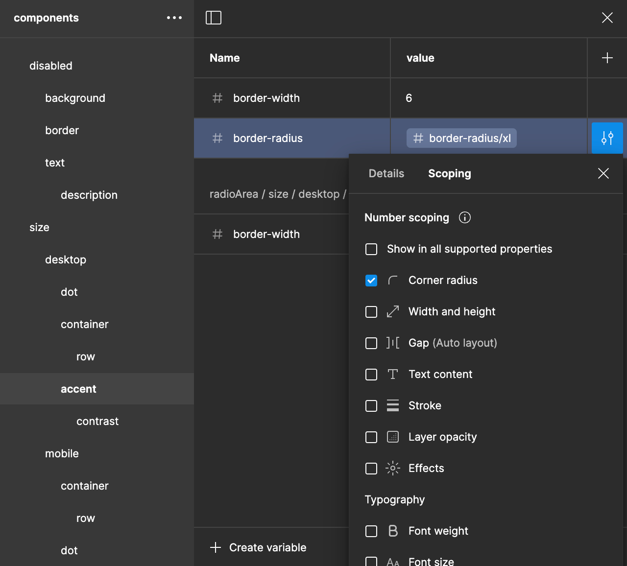
Task: Select the contrast group in sidebar
Action: pos(97,421)
